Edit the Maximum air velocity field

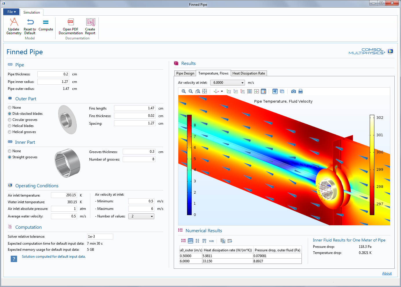click(141, 209)
